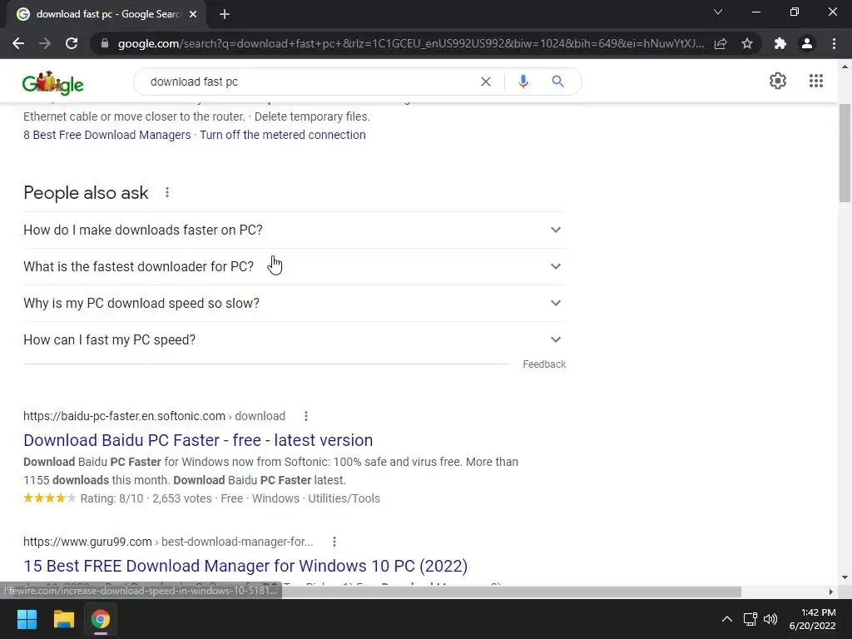The image size is (852, 639).
Task: Start voice search with the microphone
Action: pos(523,82)
